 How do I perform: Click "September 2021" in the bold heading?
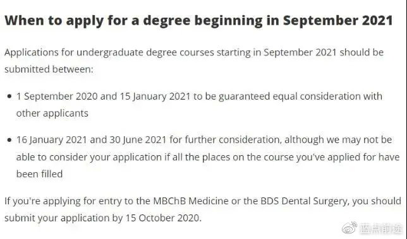click(x=337, y=21)
